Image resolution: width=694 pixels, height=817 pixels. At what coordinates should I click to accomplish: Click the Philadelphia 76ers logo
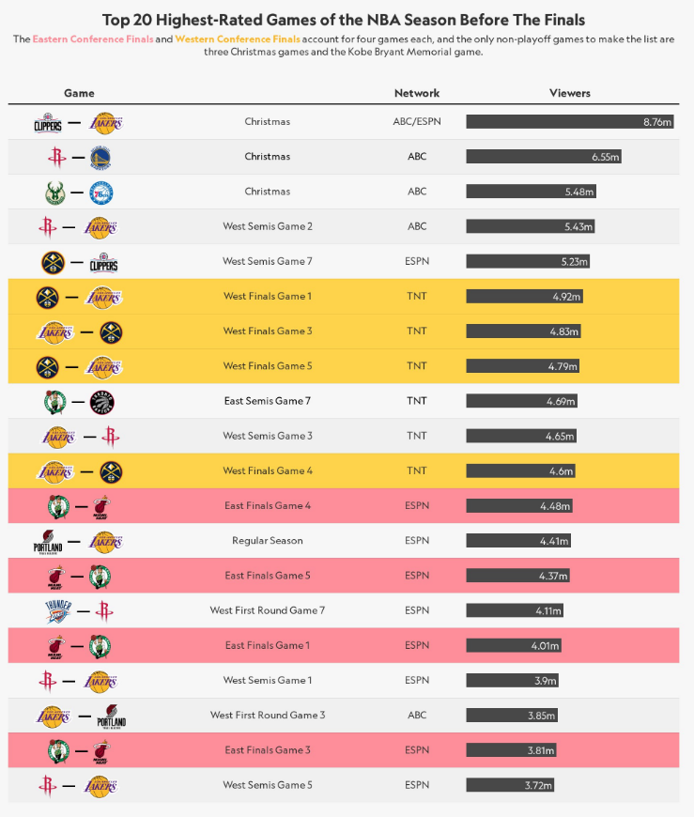pyautogui.click(x=101, y=192)
